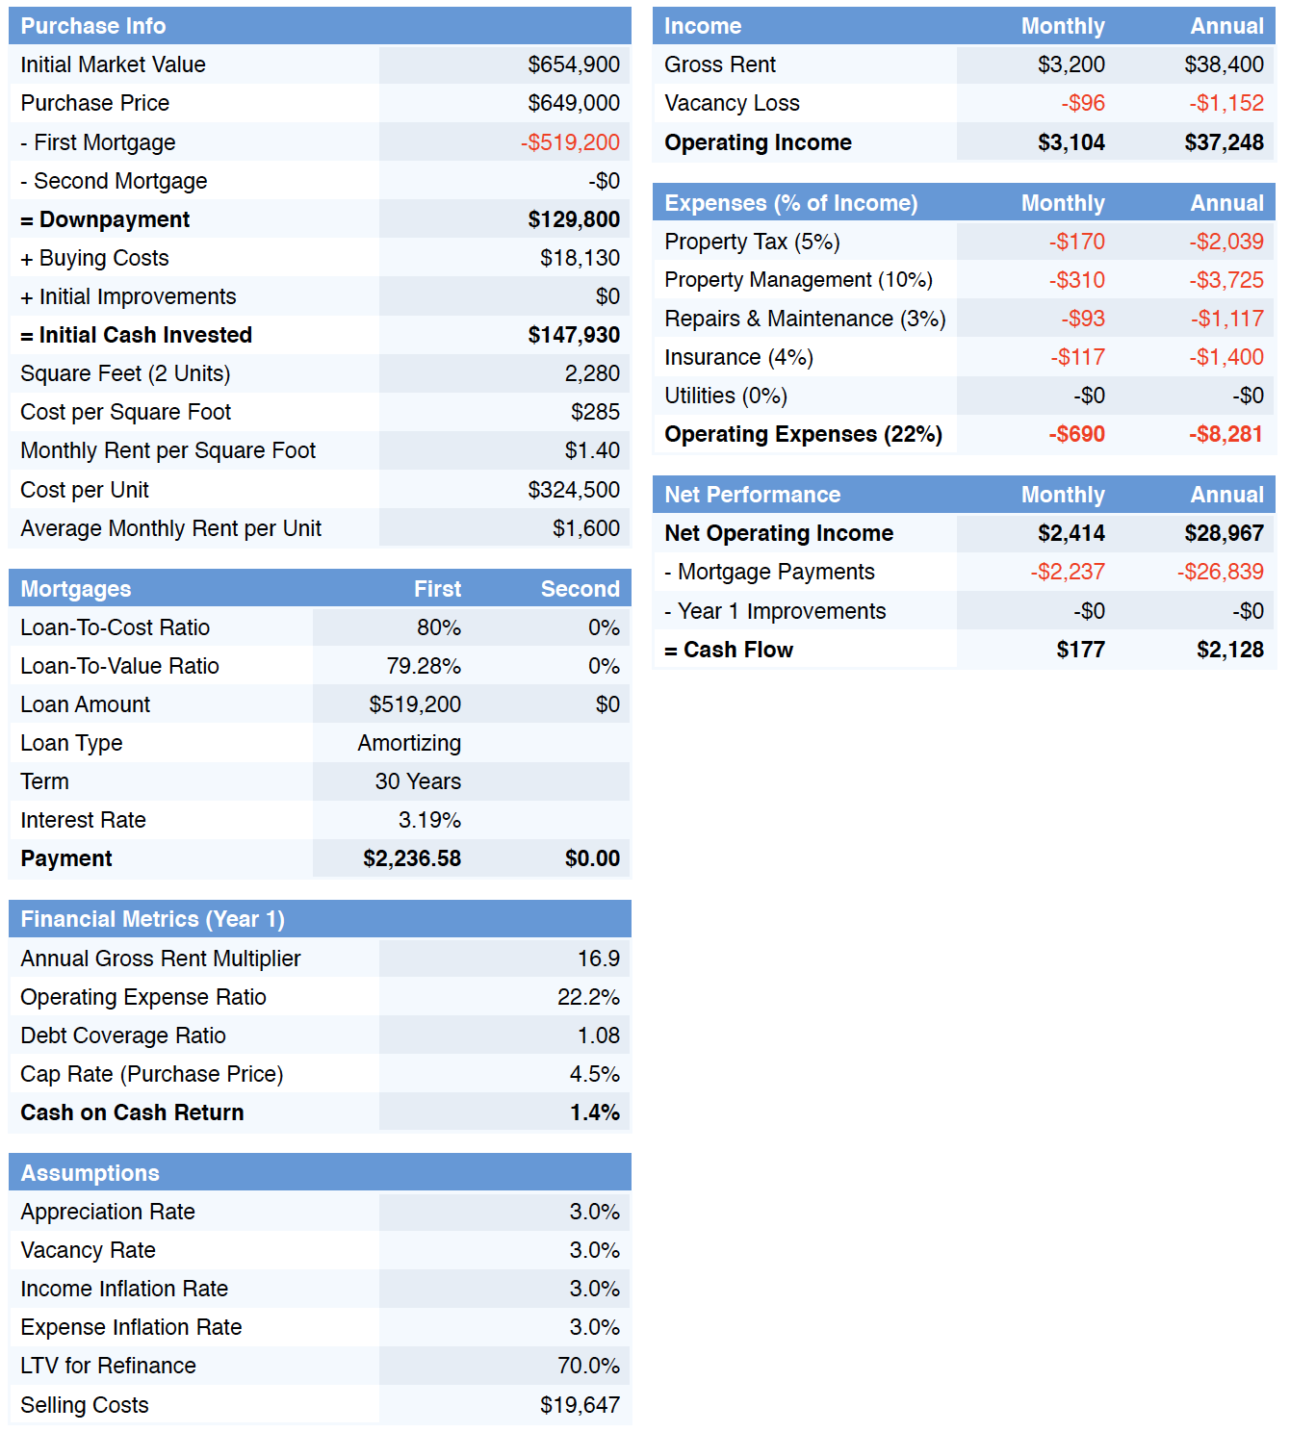The image size is (1290, 1432).
Task: Select the first mortgage Payment $2,236.58
Action: click(x=412, y=858)
